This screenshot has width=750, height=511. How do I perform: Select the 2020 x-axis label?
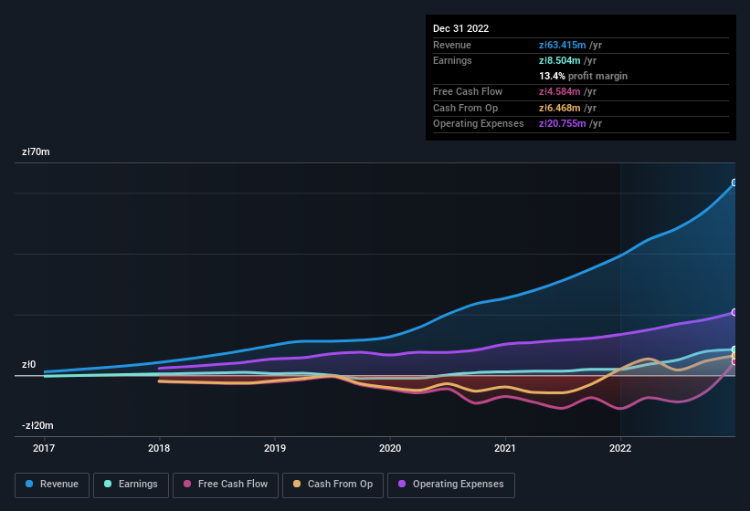[x=390, y=448]
